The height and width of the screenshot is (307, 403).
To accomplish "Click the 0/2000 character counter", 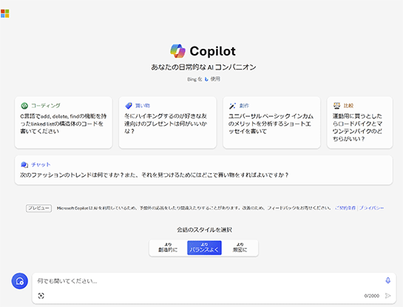I will point(372,296).
